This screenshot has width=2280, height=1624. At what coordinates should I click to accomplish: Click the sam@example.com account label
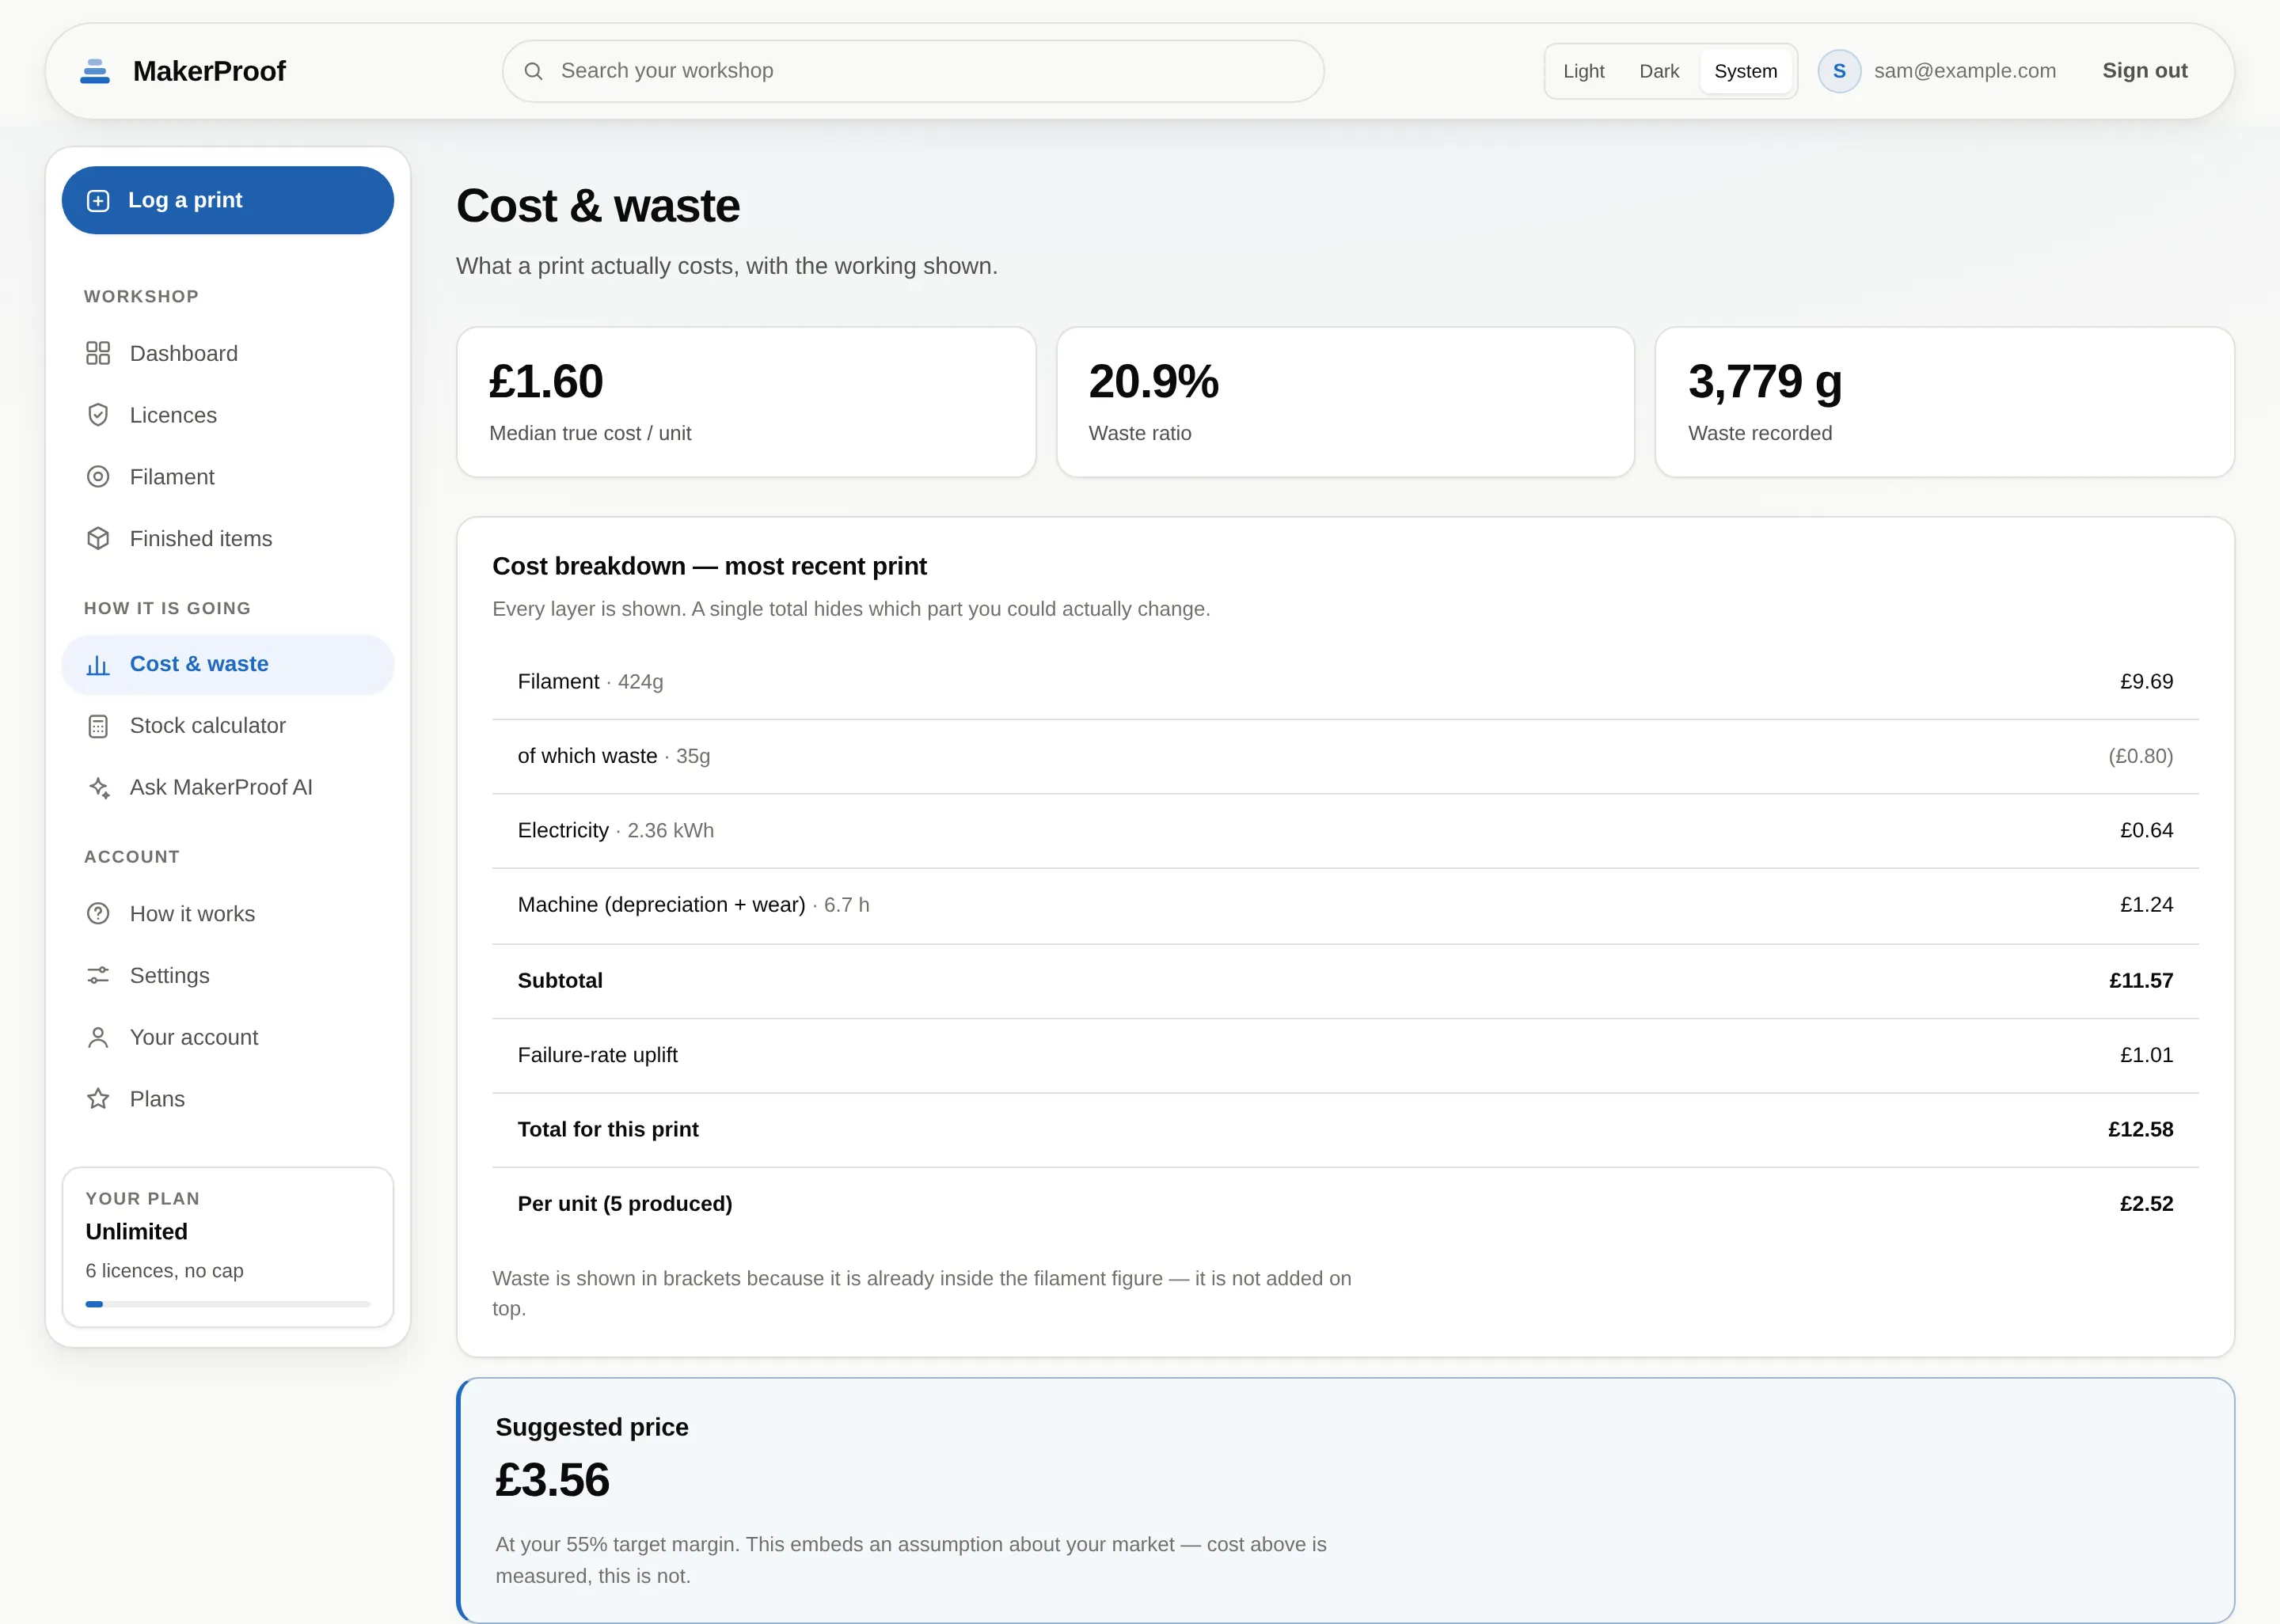[x=1964, y=71]
